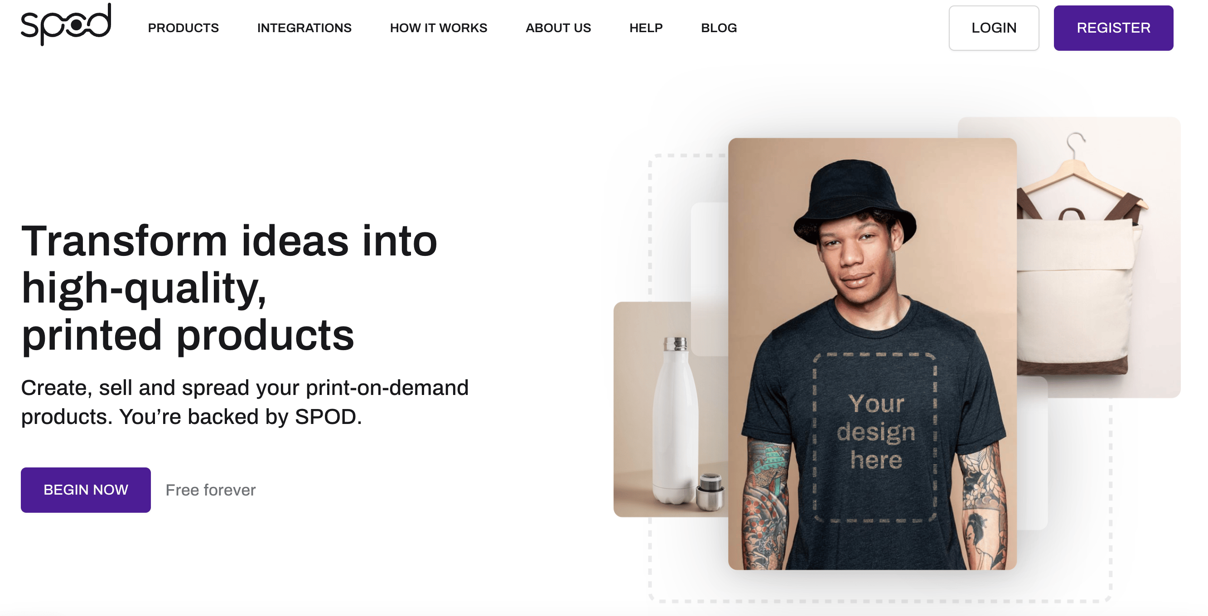Viewport: 1208px width, 616px height.
Task: Click the subheading about print-on-demand products
Action: 245,402
